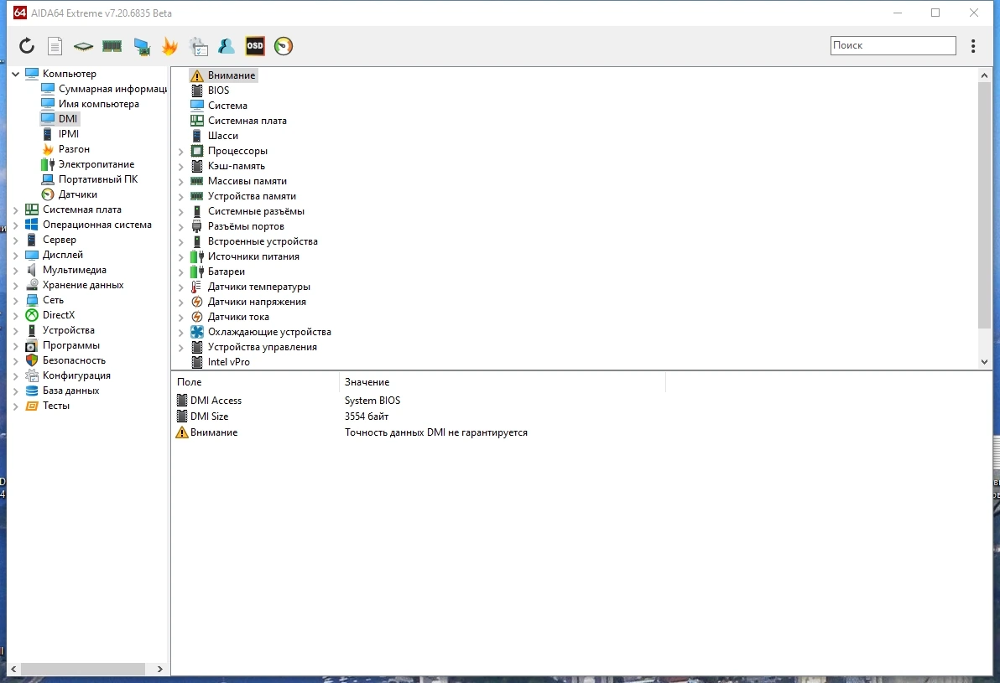Click the network monitor toolbar icon
The height and width of the screenshot is (683, 1000).
coord(142,46)
